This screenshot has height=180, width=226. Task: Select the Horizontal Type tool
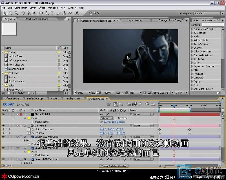point(52,13)
